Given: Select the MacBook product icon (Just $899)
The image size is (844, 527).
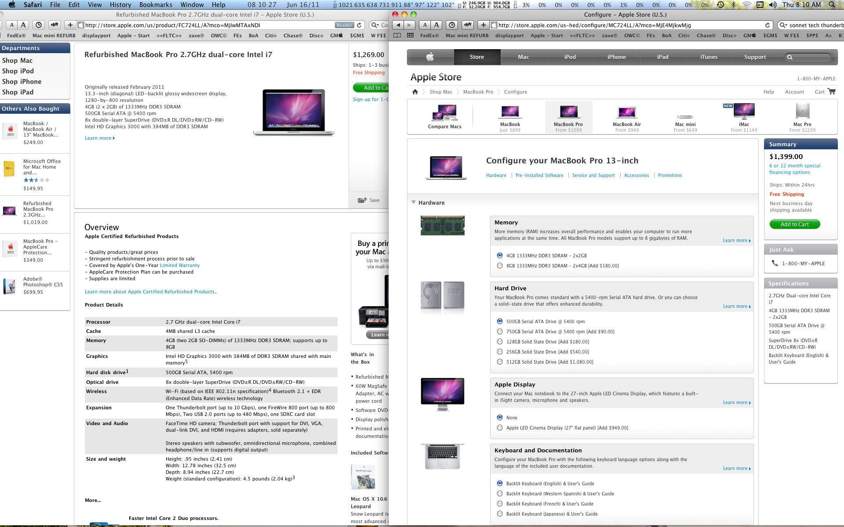Looking at the screenshot, I should coord(510,112).
